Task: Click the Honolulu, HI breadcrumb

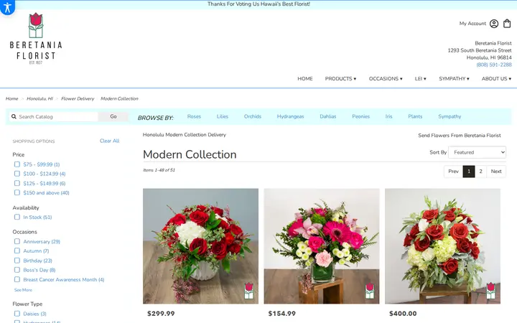Action: click(x=39, y=98)
